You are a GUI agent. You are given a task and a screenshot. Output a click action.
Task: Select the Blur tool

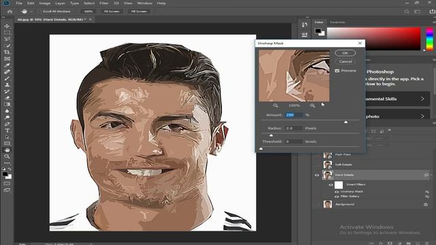pyautogui.click(x=7, y=111)
